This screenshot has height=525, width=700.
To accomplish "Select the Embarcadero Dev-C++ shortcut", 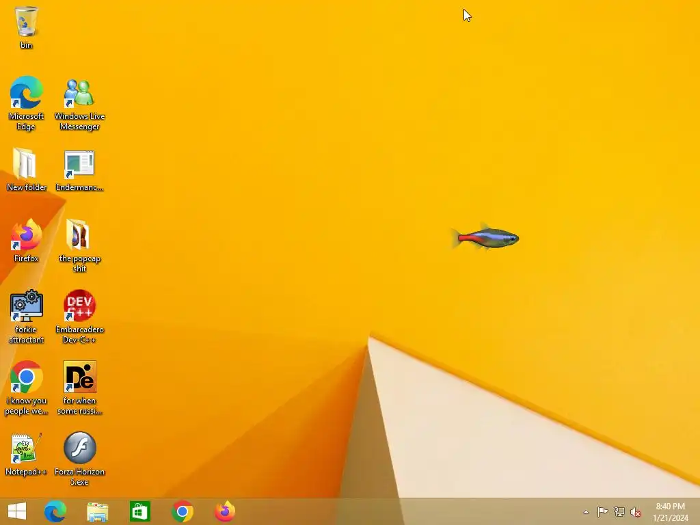I will coord(79,317).
